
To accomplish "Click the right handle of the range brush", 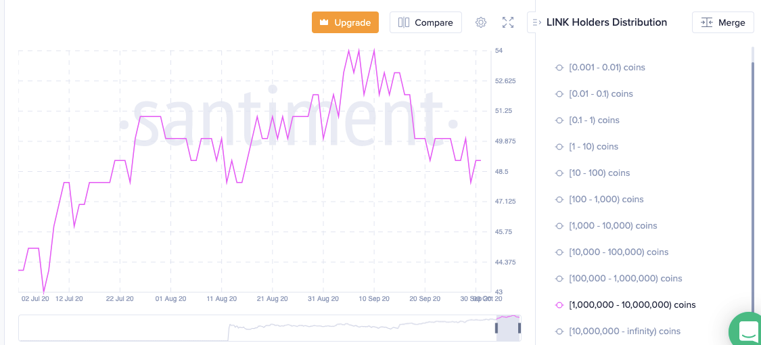I will (520, 329).
